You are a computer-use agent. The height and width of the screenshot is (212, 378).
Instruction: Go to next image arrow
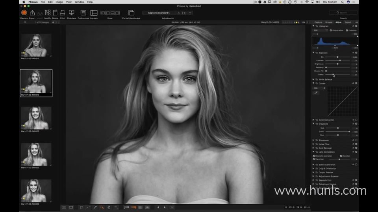(165, 207)
